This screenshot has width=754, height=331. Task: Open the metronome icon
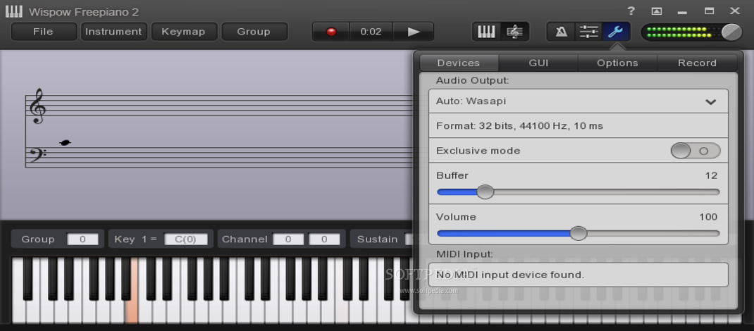[x=561, y=32]
